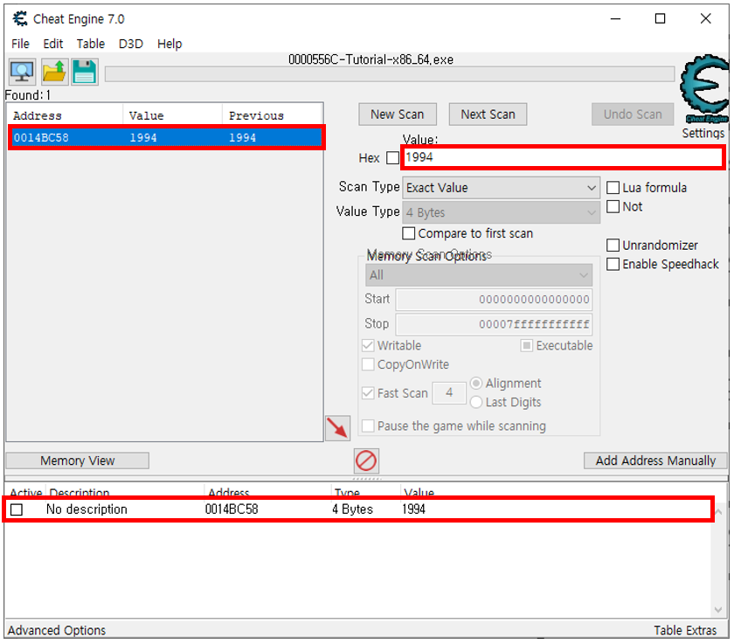
Task: Activate the No description entry checkbox
Action: point(17,509)
